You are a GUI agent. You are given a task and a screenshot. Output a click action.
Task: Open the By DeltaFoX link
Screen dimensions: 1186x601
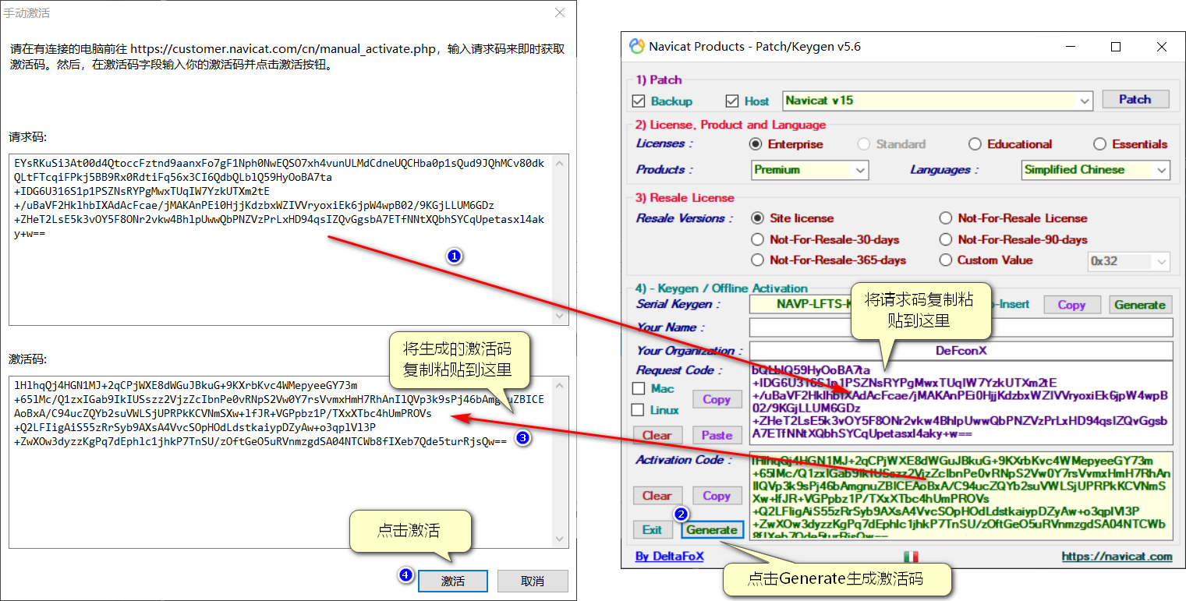pyautogui.click(x=669, y=557)
